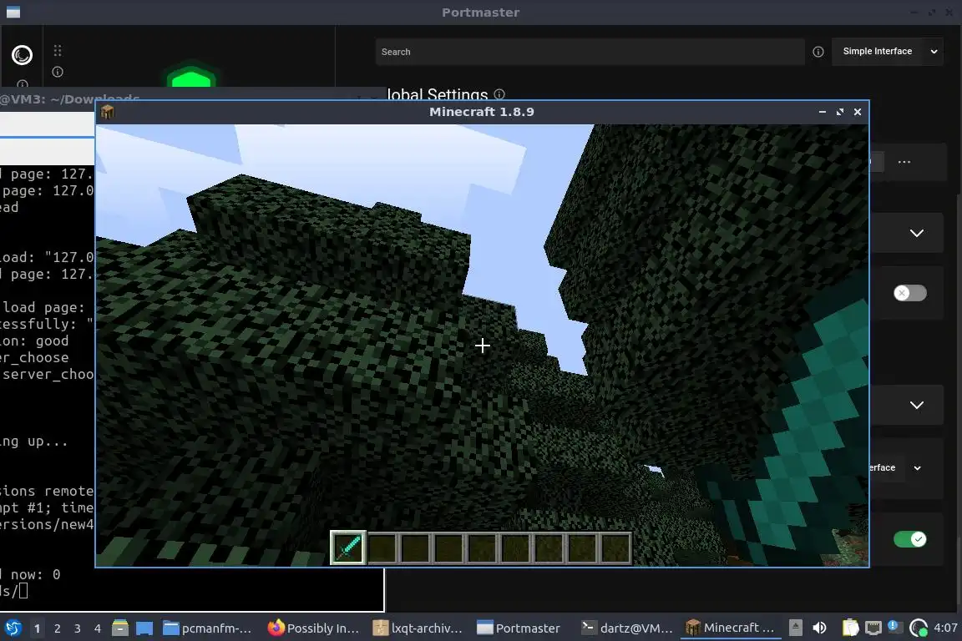Open the file manager launcher in the taskbar
Screen dimensions: 962x641
click(x=120, y=628)
